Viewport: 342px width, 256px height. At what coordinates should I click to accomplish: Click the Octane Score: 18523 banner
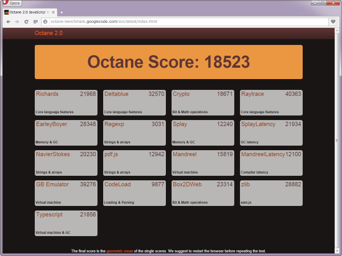(x=169, y=62)
